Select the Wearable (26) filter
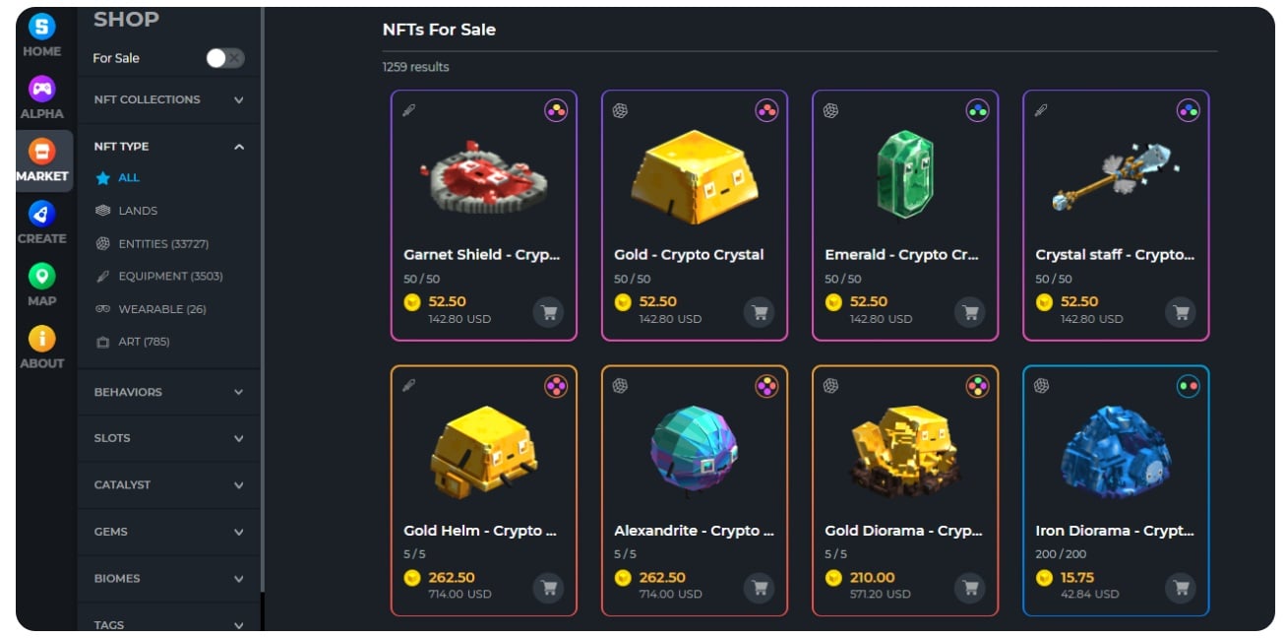 (x=161, y=309)
